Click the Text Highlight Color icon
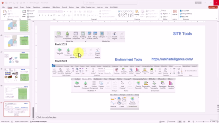219x123 pixels. pos(64,15)
